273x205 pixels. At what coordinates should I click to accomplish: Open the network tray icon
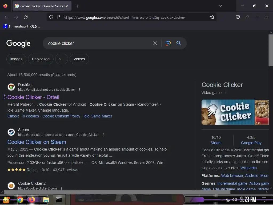[228, 200]
